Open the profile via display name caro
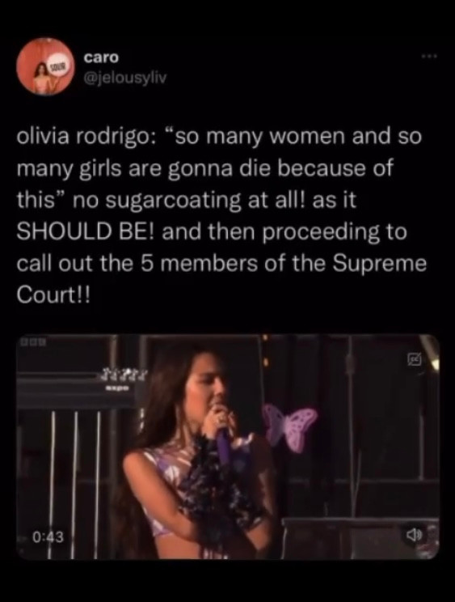 [x=101, y=57]
